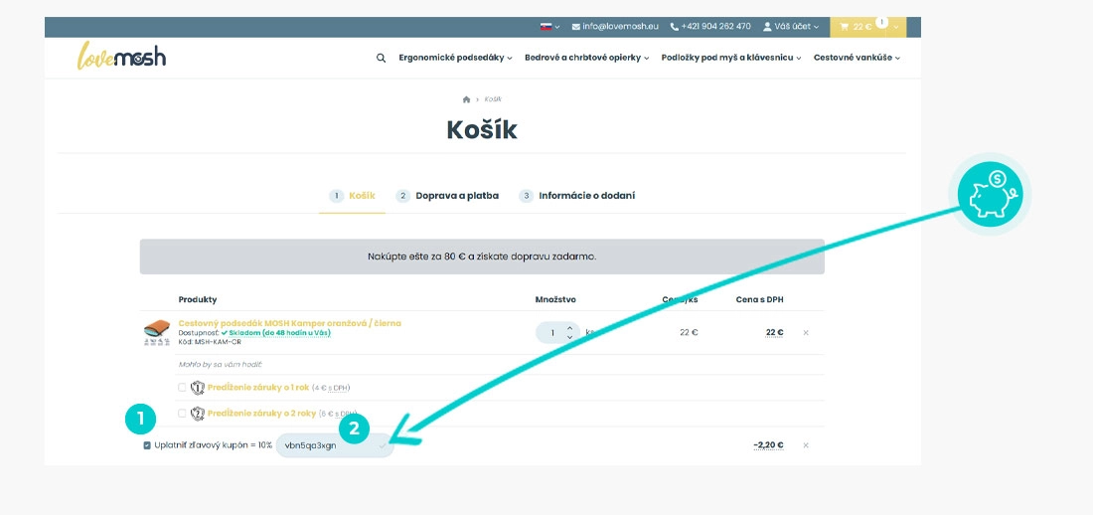This screenshot has height=515, width=1093.
Task: Open the Cestovný podsedák MOSH Kamper product link
Action: click(x=289, y=323)
